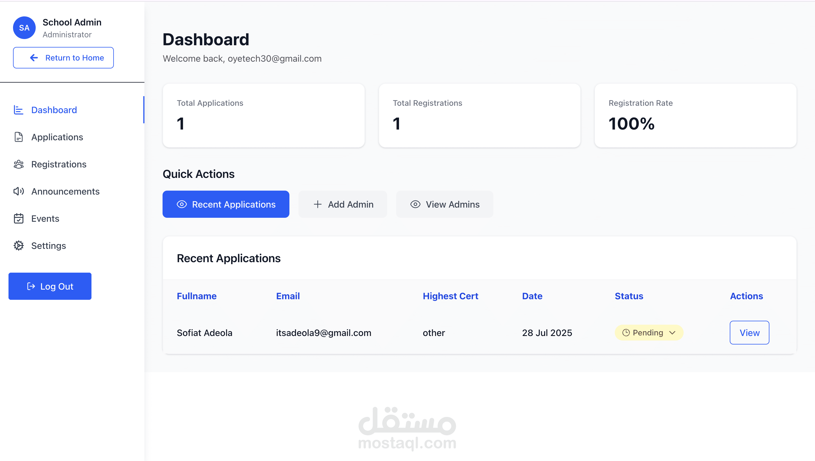Click the Date column header
The width and height of the screenshot is (815, 461).
(532, 296)
